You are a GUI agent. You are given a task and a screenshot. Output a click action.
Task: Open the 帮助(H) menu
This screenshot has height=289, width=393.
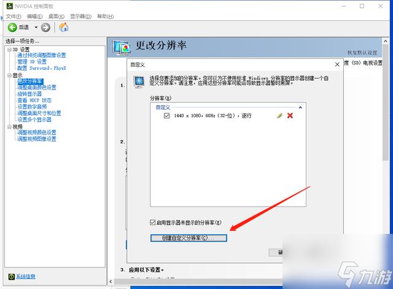coord(106,17)
